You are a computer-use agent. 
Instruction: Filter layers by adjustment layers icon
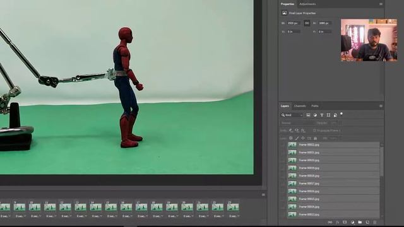click(315, 115)
